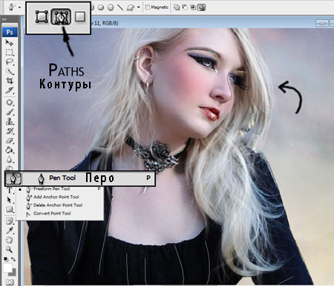Image resolution: width=334 pixels, height=286 pixels.
Task: Select the Quick Selection tool
Action: tap(10, 71)
